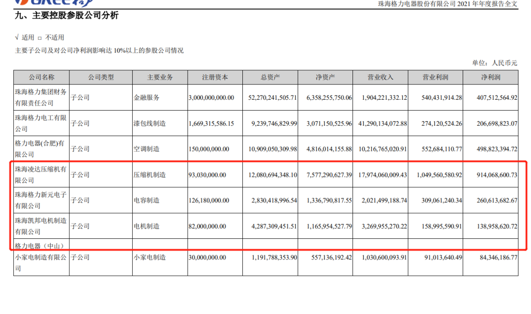Tick the 适用 checkmark option
This screenshot has height=314, width=531.
click(x=17, y=37)
